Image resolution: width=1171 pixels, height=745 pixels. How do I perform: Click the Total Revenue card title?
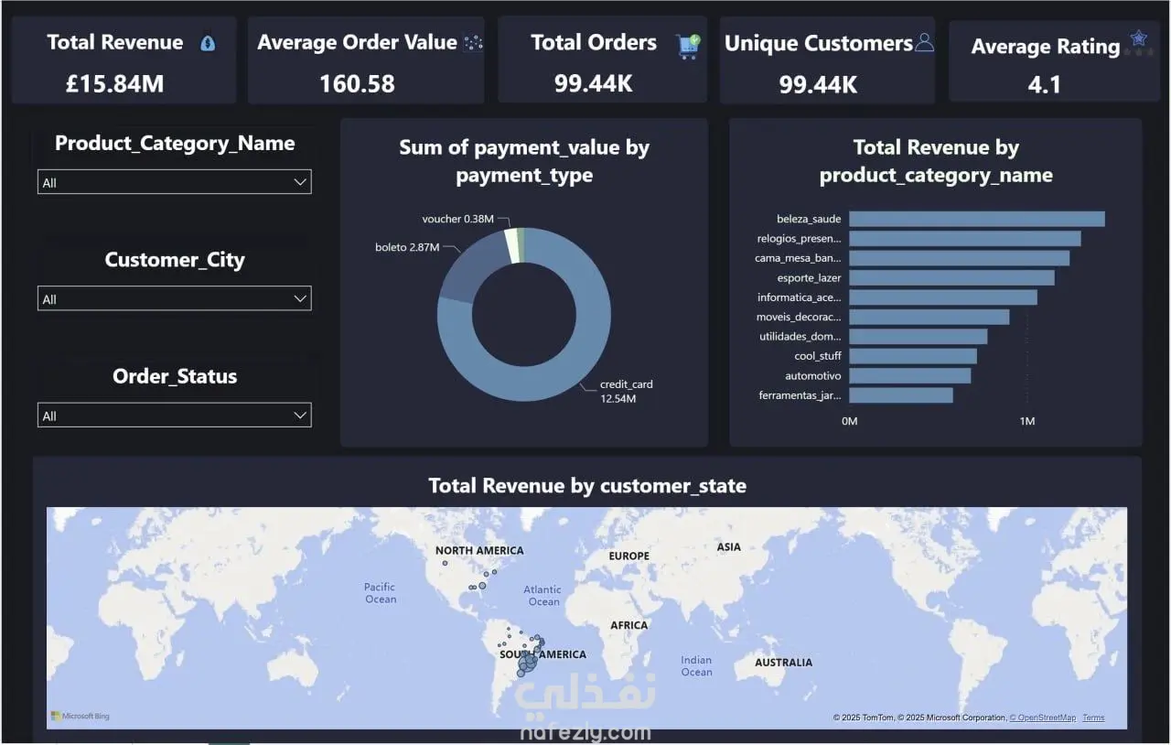pyautogui.click(x=115, y=42)
